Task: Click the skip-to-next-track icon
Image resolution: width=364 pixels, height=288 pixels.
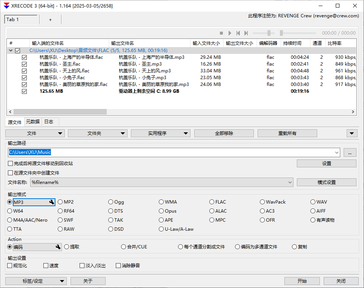Action: tap(246, 33)
